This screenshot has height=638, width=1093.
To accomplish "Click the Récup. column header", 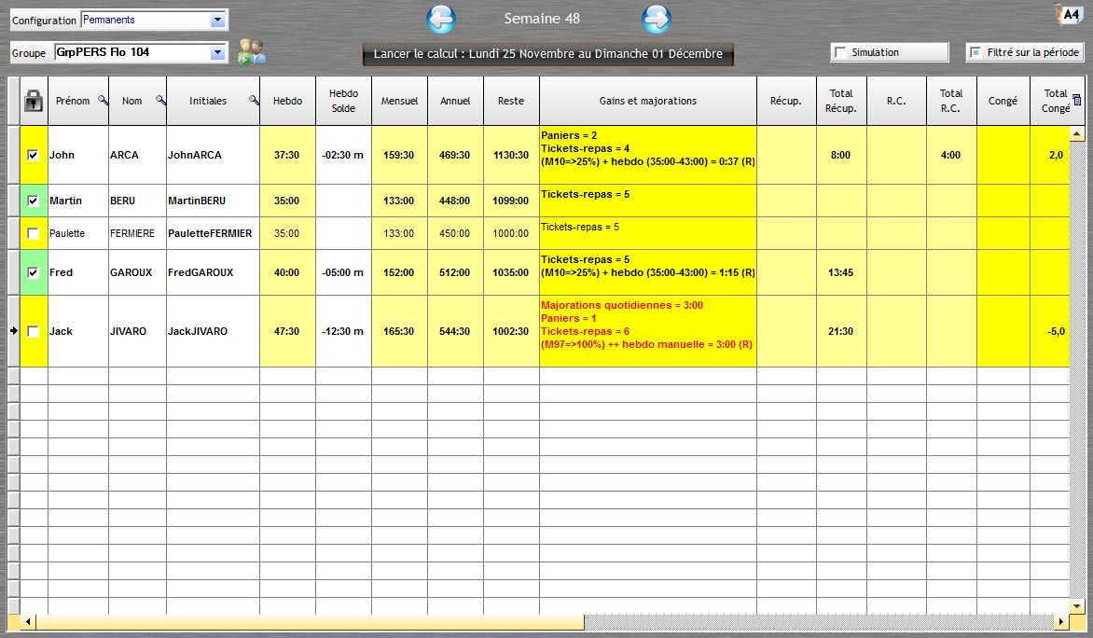I will pyautogui.click(x=786, y=101).
